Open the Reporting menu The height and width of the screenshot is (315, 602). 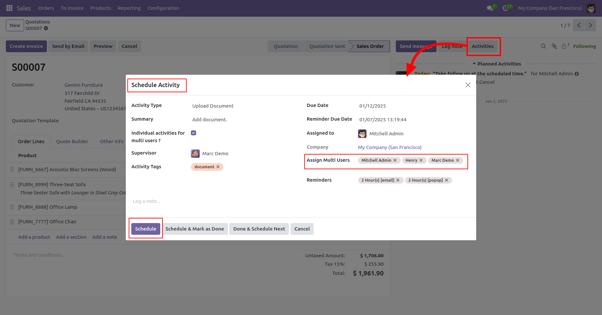129,8
